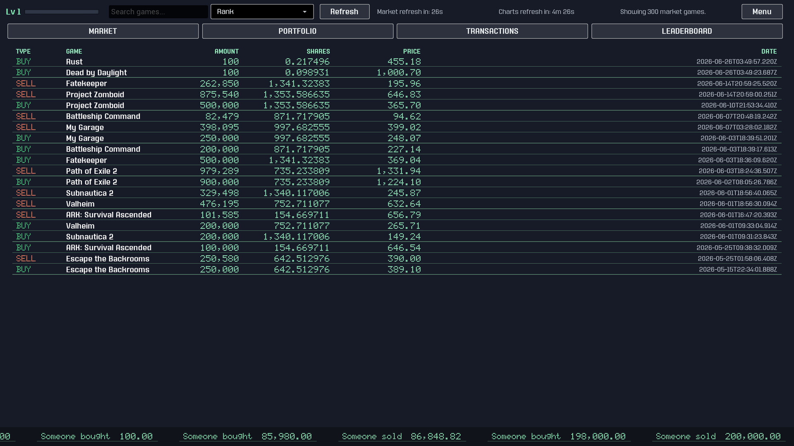This screenshot has height=446, width=794.
Task: Switch to the Market tab
Action: coord(103,31)
